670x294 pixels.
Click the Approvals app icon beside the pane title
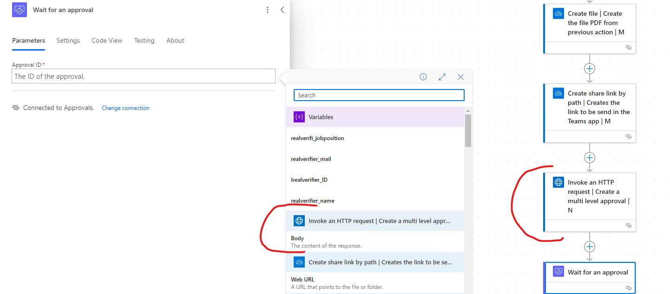point(19,9)
